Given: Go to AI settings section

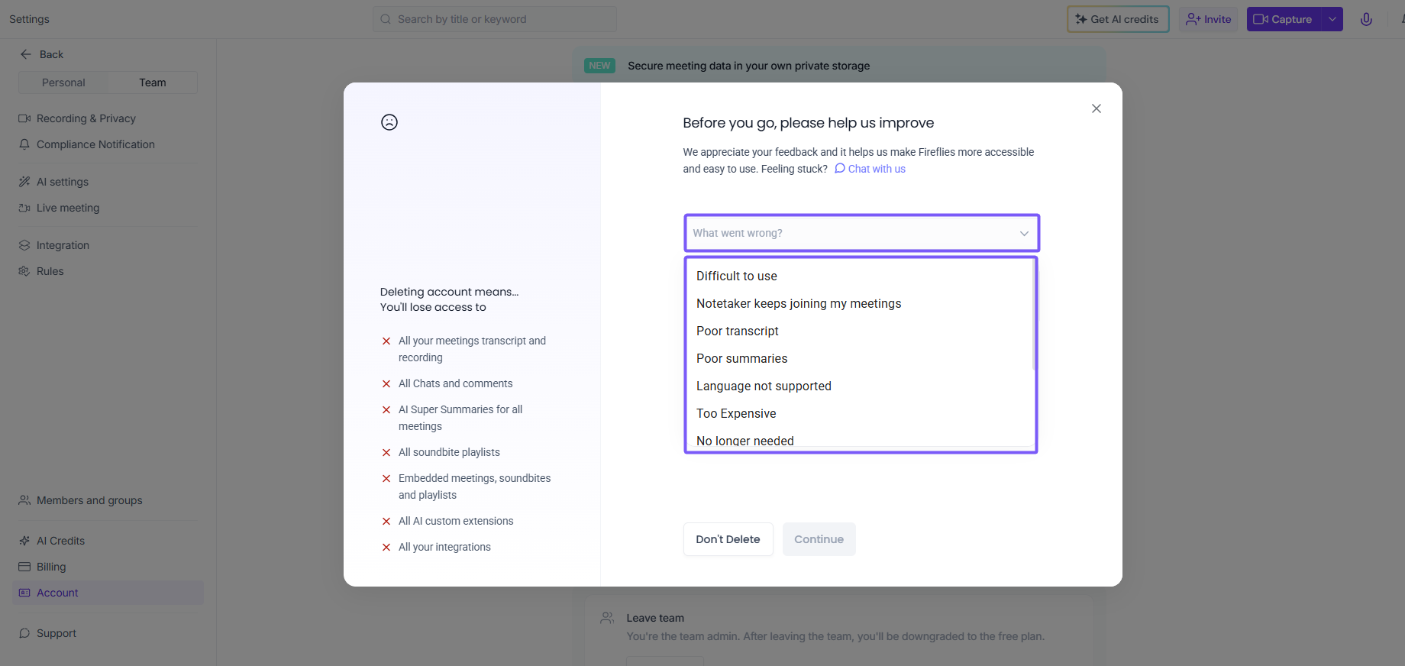Looking at the screenshot, I should coord(63,182).
